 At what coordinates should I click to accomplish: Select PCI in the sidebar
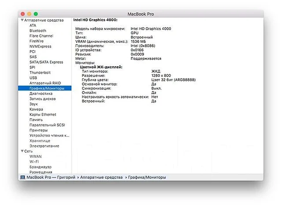pyautogui.click(x=33, y=52)
